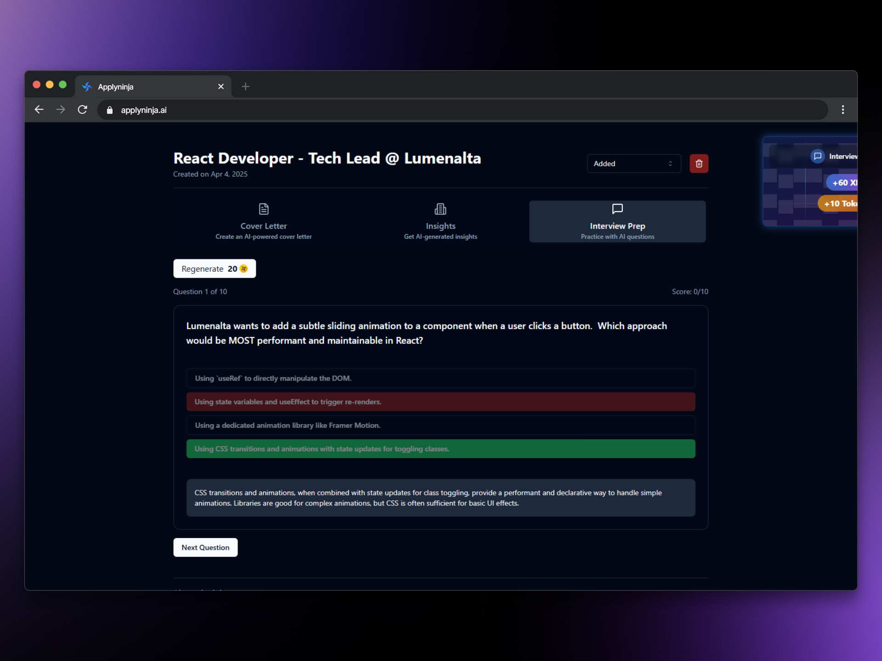This screenshot has width=882, height=661.
Task: Pick the Framer Motion library answer
Action: pyautogui.click(x=440, y=425)
